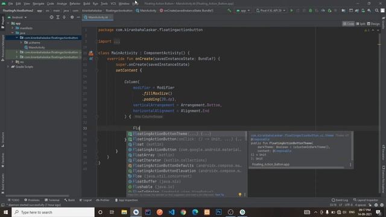This screenshot has height=217, width=386.
Task: Open the Terminal tool window
Action: pos(52,200)
